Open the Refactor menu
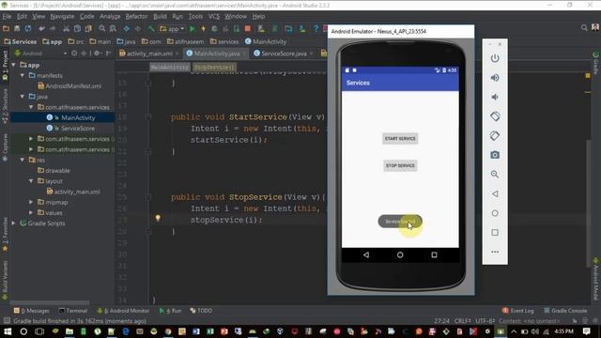Image resolution: width=601 pixels, height=338 pixels. tap(136, 17)
